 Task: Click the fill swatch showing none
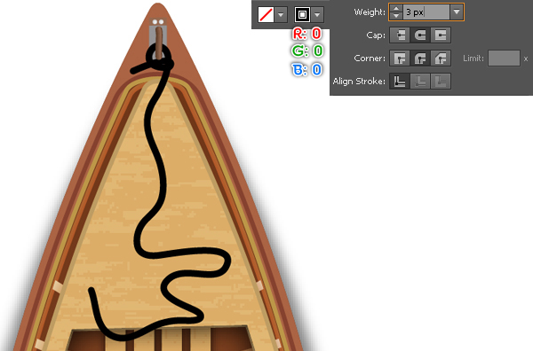click(266, 15)
